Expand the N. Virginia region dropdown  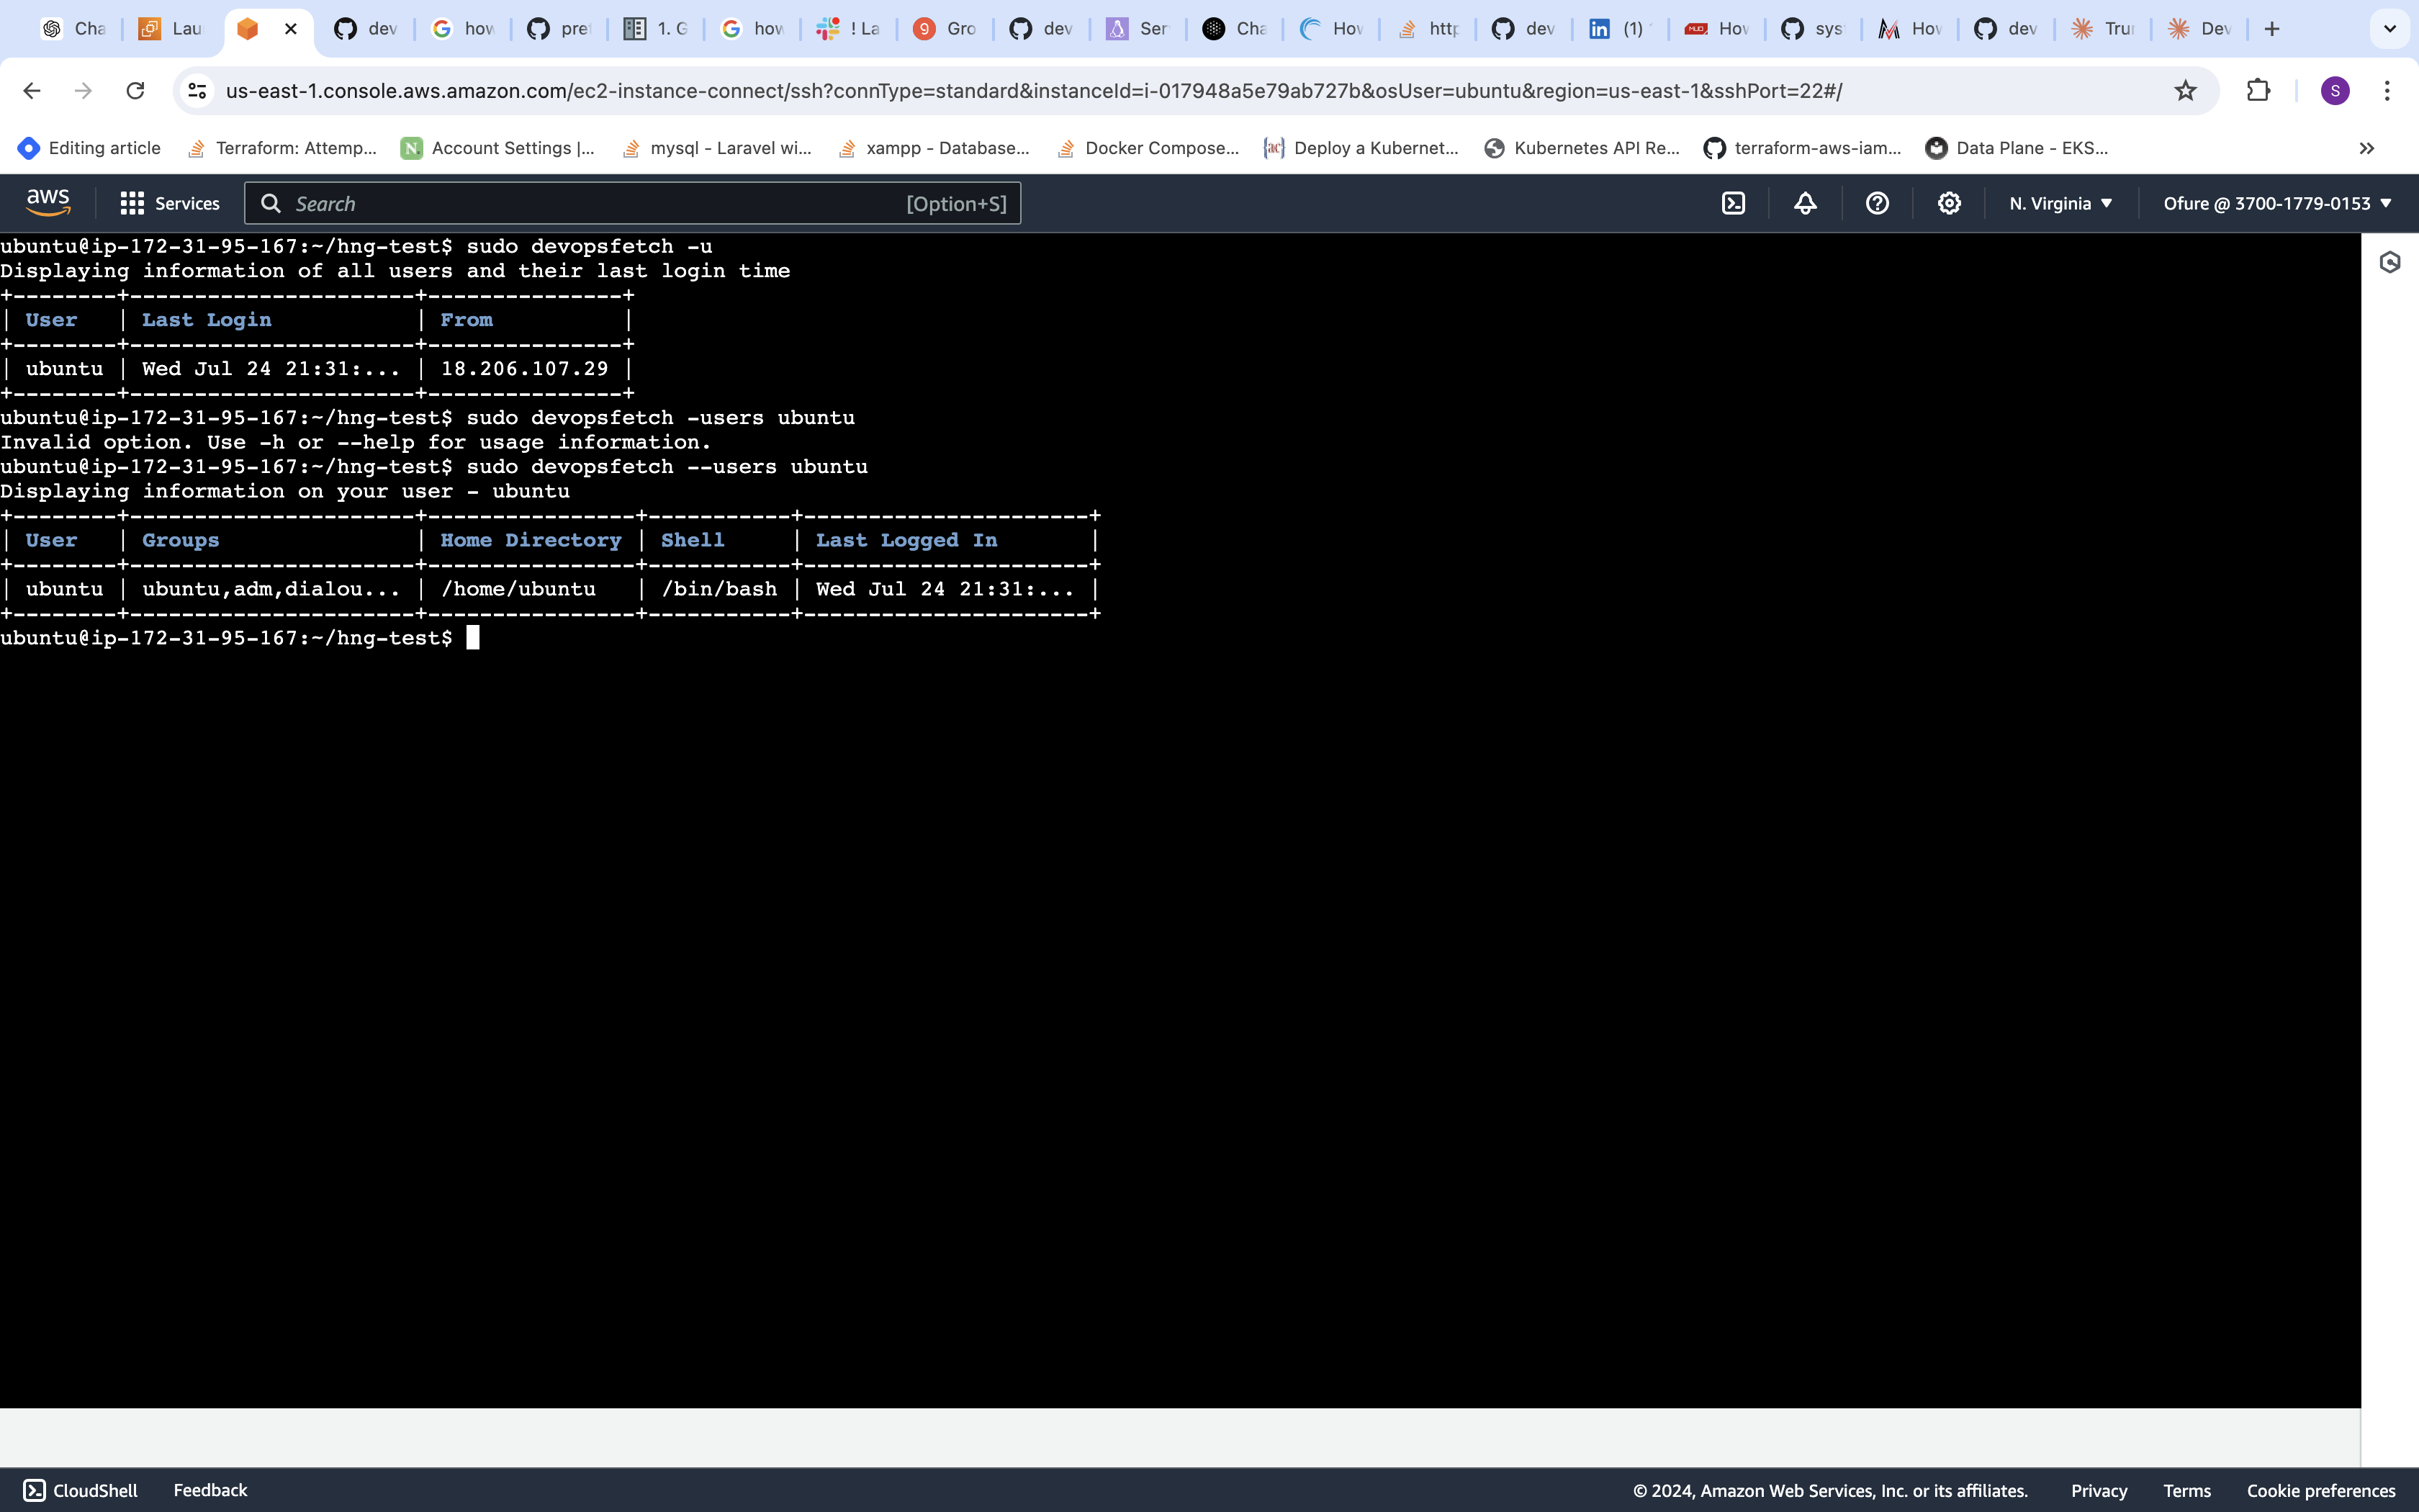click(2060, 204)
